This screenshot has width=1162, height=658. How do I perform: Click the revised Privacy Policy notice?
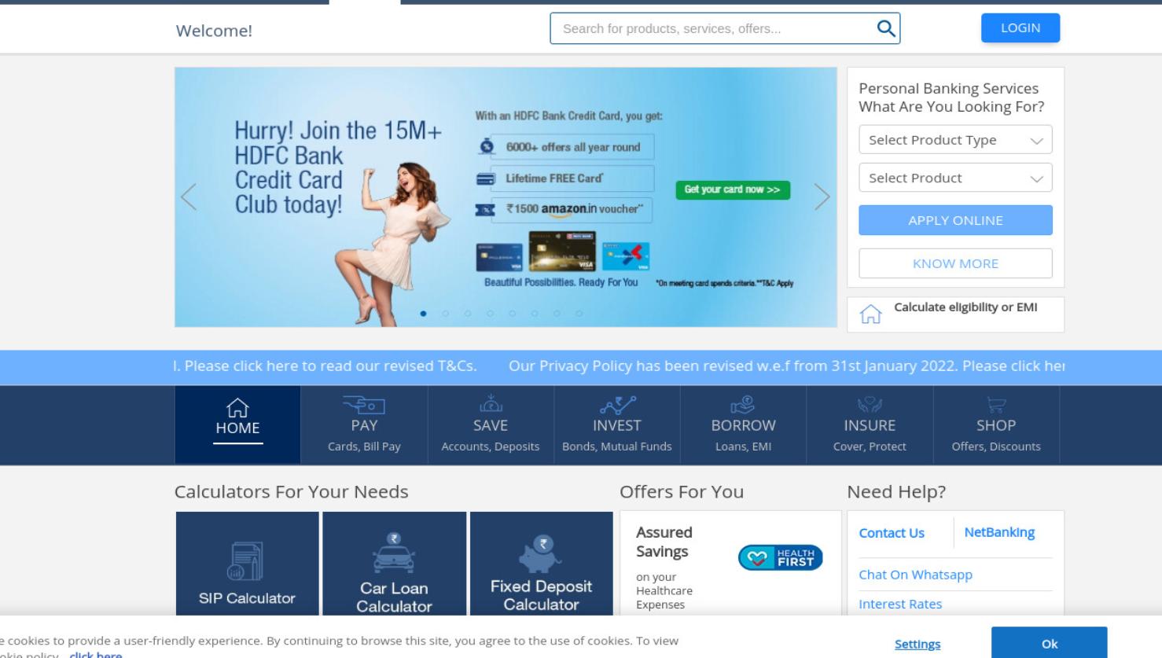tap(786, 366)
